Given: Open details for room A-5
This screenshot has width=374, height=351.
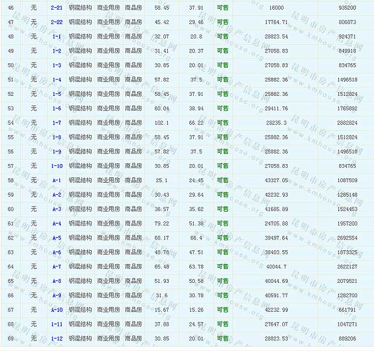Looking at the screenshot, I should click(57, 238).
